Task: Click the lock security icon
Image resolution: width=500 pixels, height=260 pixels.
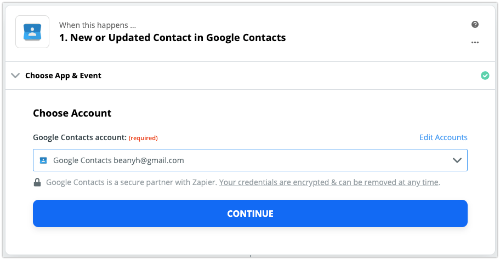Action: (x=37, y=182)
